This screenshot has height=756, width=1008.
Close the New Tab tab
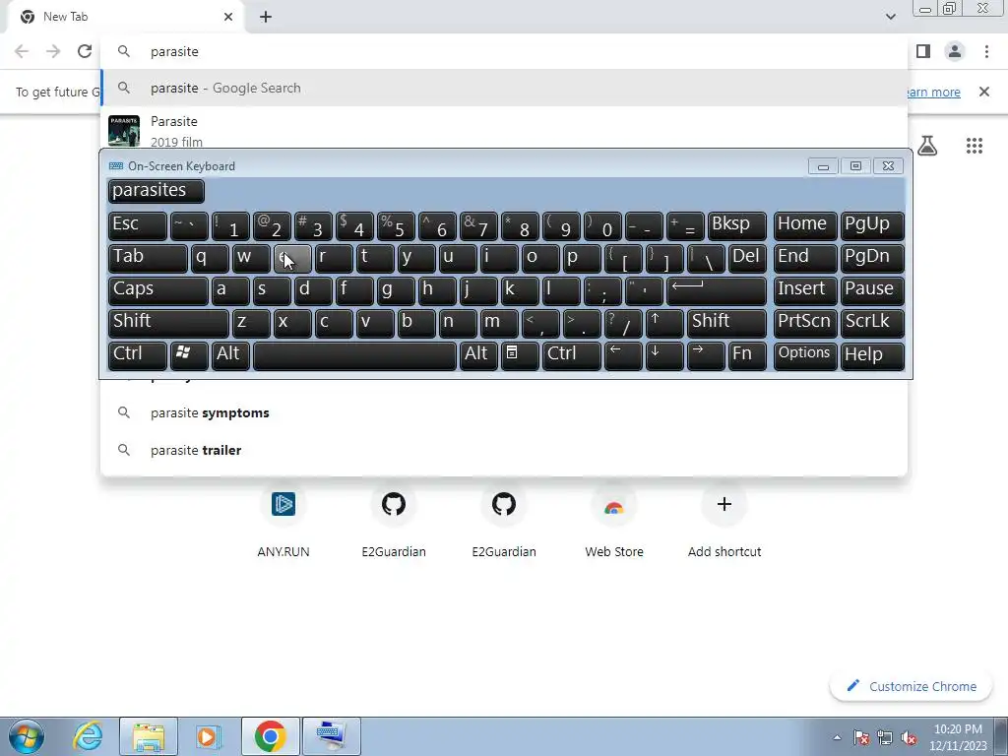(x=228, y=17)
